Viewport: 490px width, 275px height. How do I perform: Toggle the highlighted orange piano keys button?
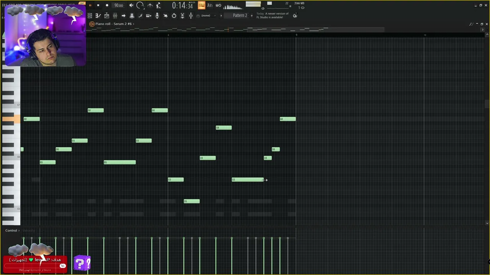pyautogui.click(x=201, y=5)
